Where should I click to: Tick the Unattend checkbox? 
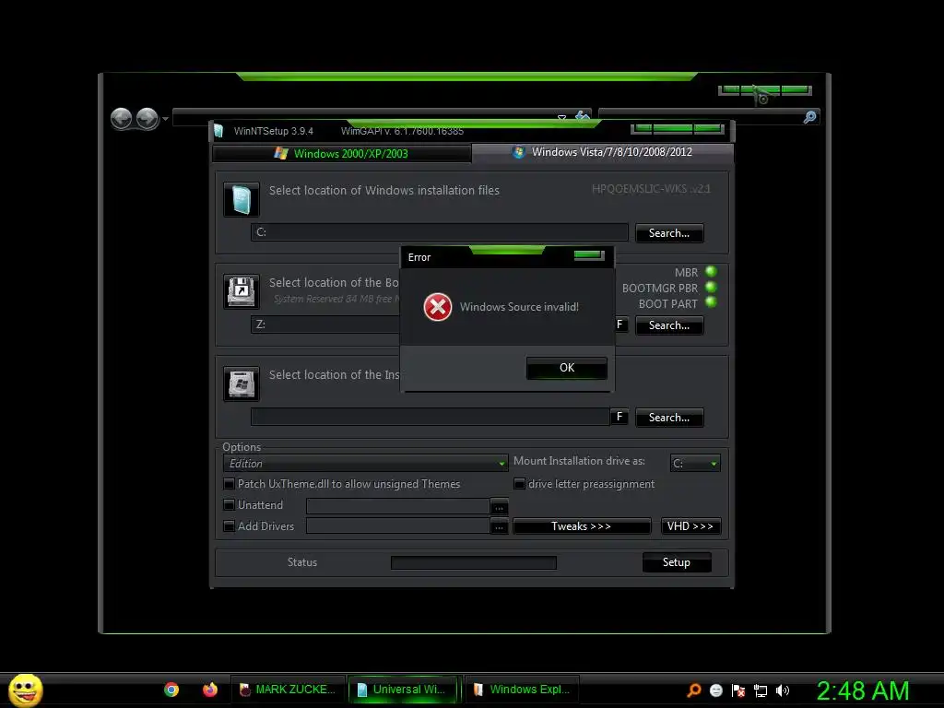point(229,505)
